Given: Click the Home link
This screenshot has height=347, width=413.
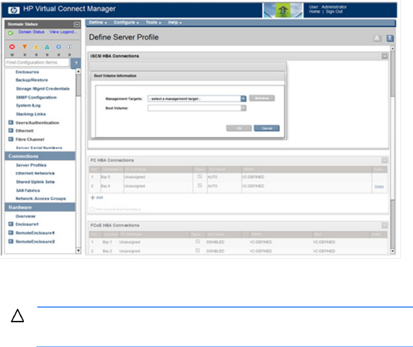Looking at the screenshot, I should click(315, 12).
